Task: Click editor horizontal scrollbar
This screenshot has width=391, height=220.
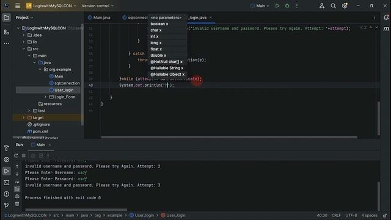Action: [229, 137]
